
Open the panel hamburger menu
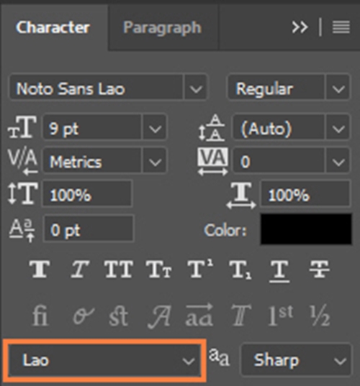tap(341, 27)
